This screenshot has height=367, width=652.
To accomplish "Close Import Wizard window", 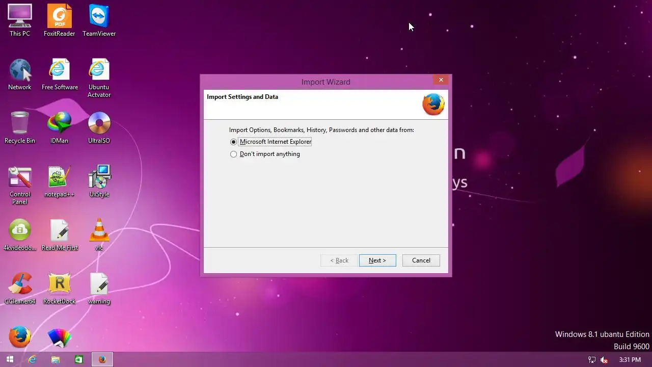I will (x=441, y=80).
